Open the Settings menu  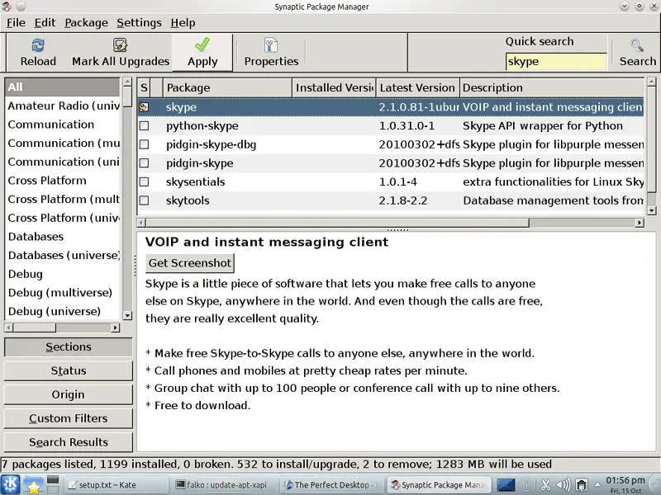click(139, 23)
